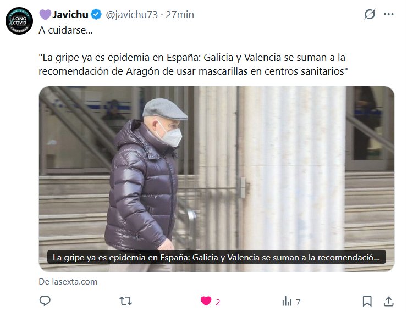Click the card headline caption overlay
407x312 pixels.
pyautogui.click(x=217, y=257)
